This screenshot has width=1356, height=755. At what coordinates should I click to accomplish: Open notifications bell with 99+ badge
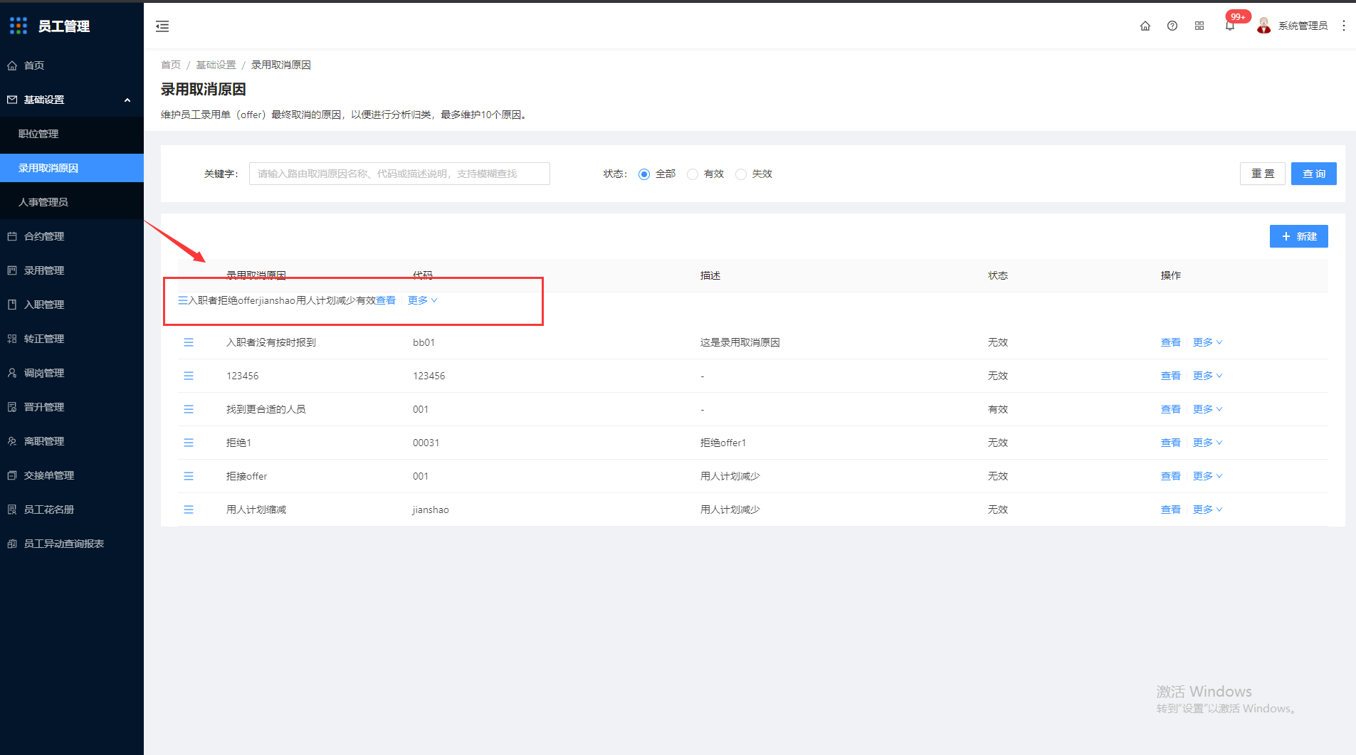1230,26
